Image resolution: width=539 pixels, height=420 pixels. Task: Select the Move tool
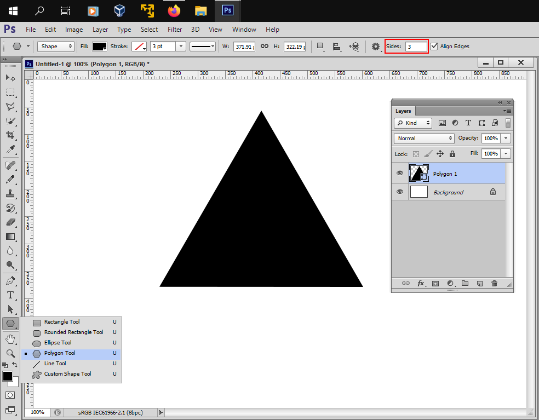point(10,78)
